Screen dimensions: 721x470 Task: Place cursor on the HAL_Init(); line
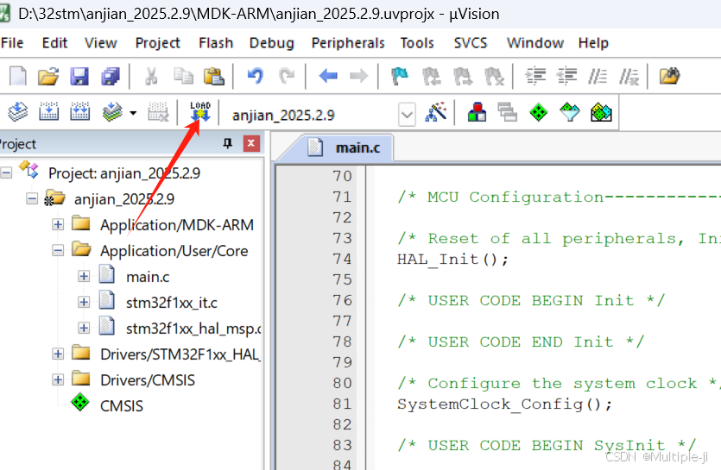(453, 259)
